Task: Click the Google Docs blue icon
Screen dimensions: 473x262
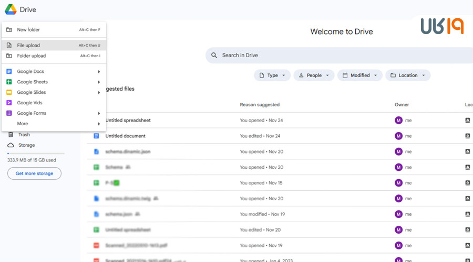Action: tap(9, 71)
